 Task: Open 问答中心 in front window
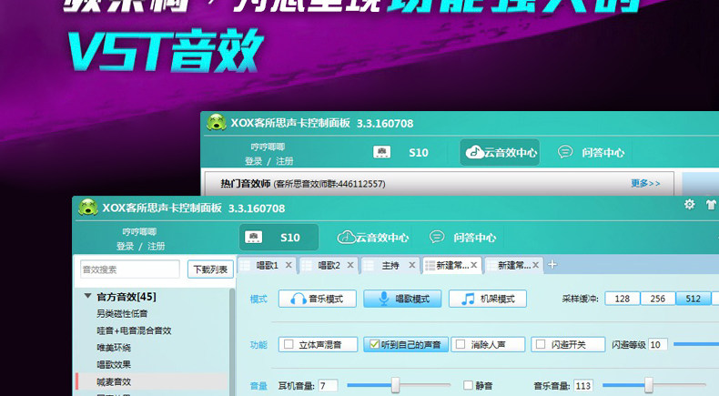click(462, 238)
